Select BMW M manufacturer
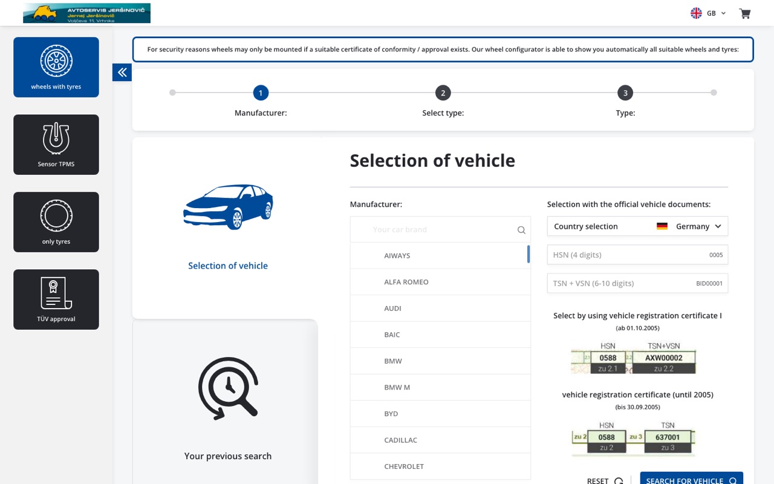The image size is (774, 484). point(440,387)
